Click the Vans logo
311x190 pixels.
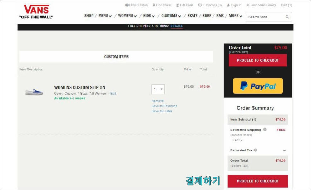[36, 12]
